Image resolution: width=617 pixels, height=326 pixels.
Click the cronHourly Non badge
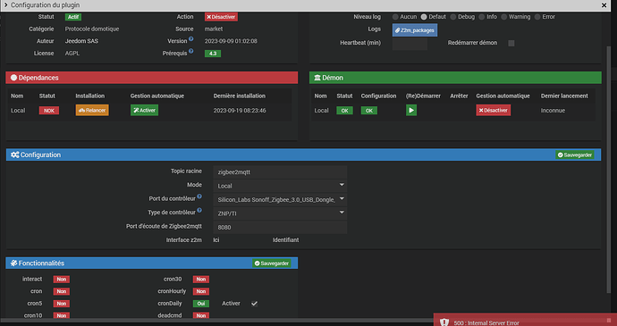[x=200, y=291]
